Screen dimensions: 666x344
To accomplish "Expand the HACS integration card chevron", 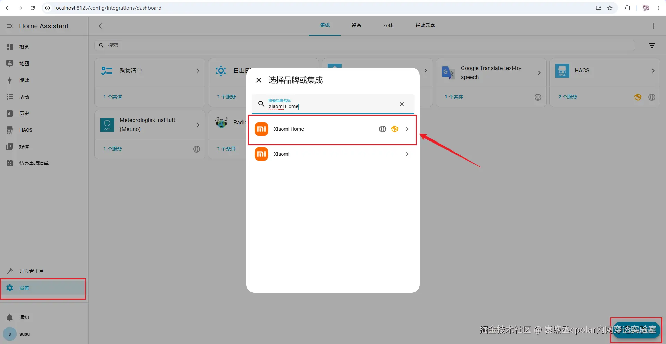I will pyautogui.click(x=653, y=71).
